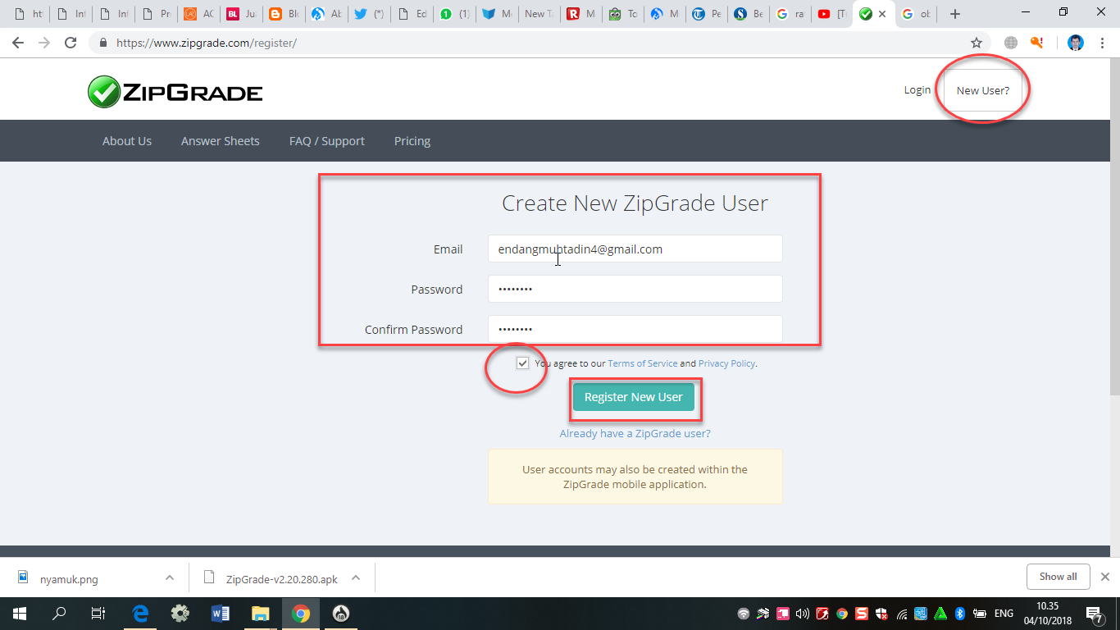Image resolution: width=1120 pixels, height=630 pixels.
Task: Click the ZipGrade logo
Action: tap(175, 91)
